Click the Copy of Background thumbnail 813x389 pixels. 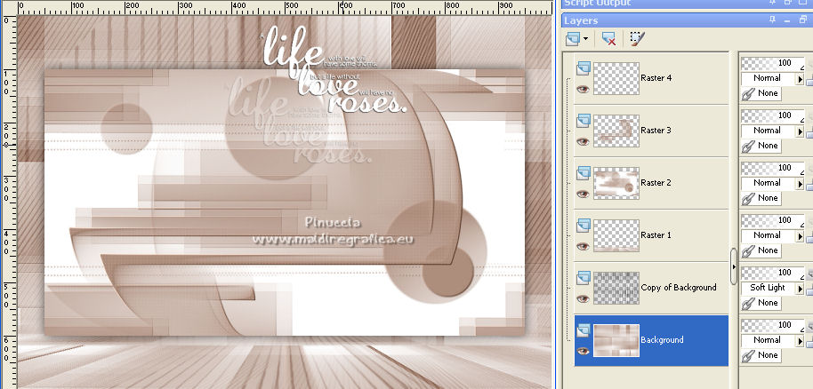tap(616, 288)
